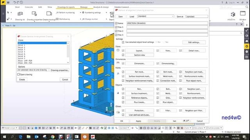Viewport: 250px width, 140px height.
Task: Click the Undo arrow in the title bar
Action: coord(14,2)
